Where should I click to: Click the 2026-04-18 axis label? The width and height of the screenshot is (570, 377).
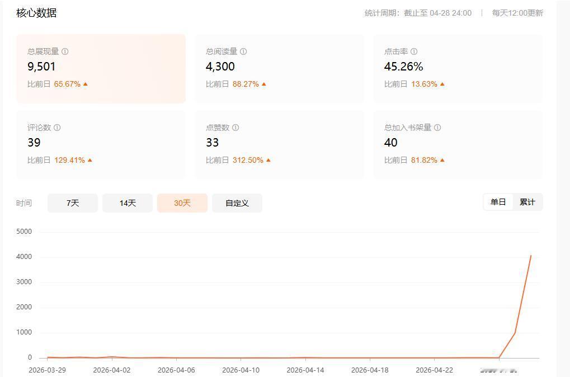[370, 370]
